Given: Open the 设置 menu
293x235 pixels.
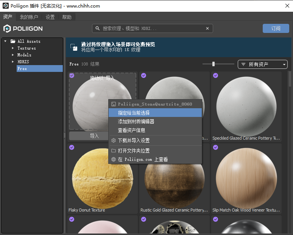Looking at the screenshot, I should (50, 17).
